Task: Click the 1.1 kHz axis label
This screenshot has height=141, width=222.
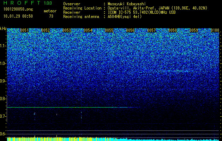Action: pyautogui.click(x=3, y=46)
